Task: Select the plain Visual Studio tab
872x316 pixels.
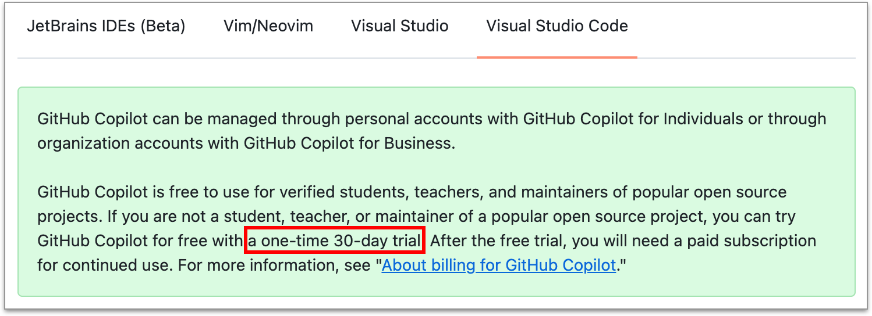Action: coord(399,26)
